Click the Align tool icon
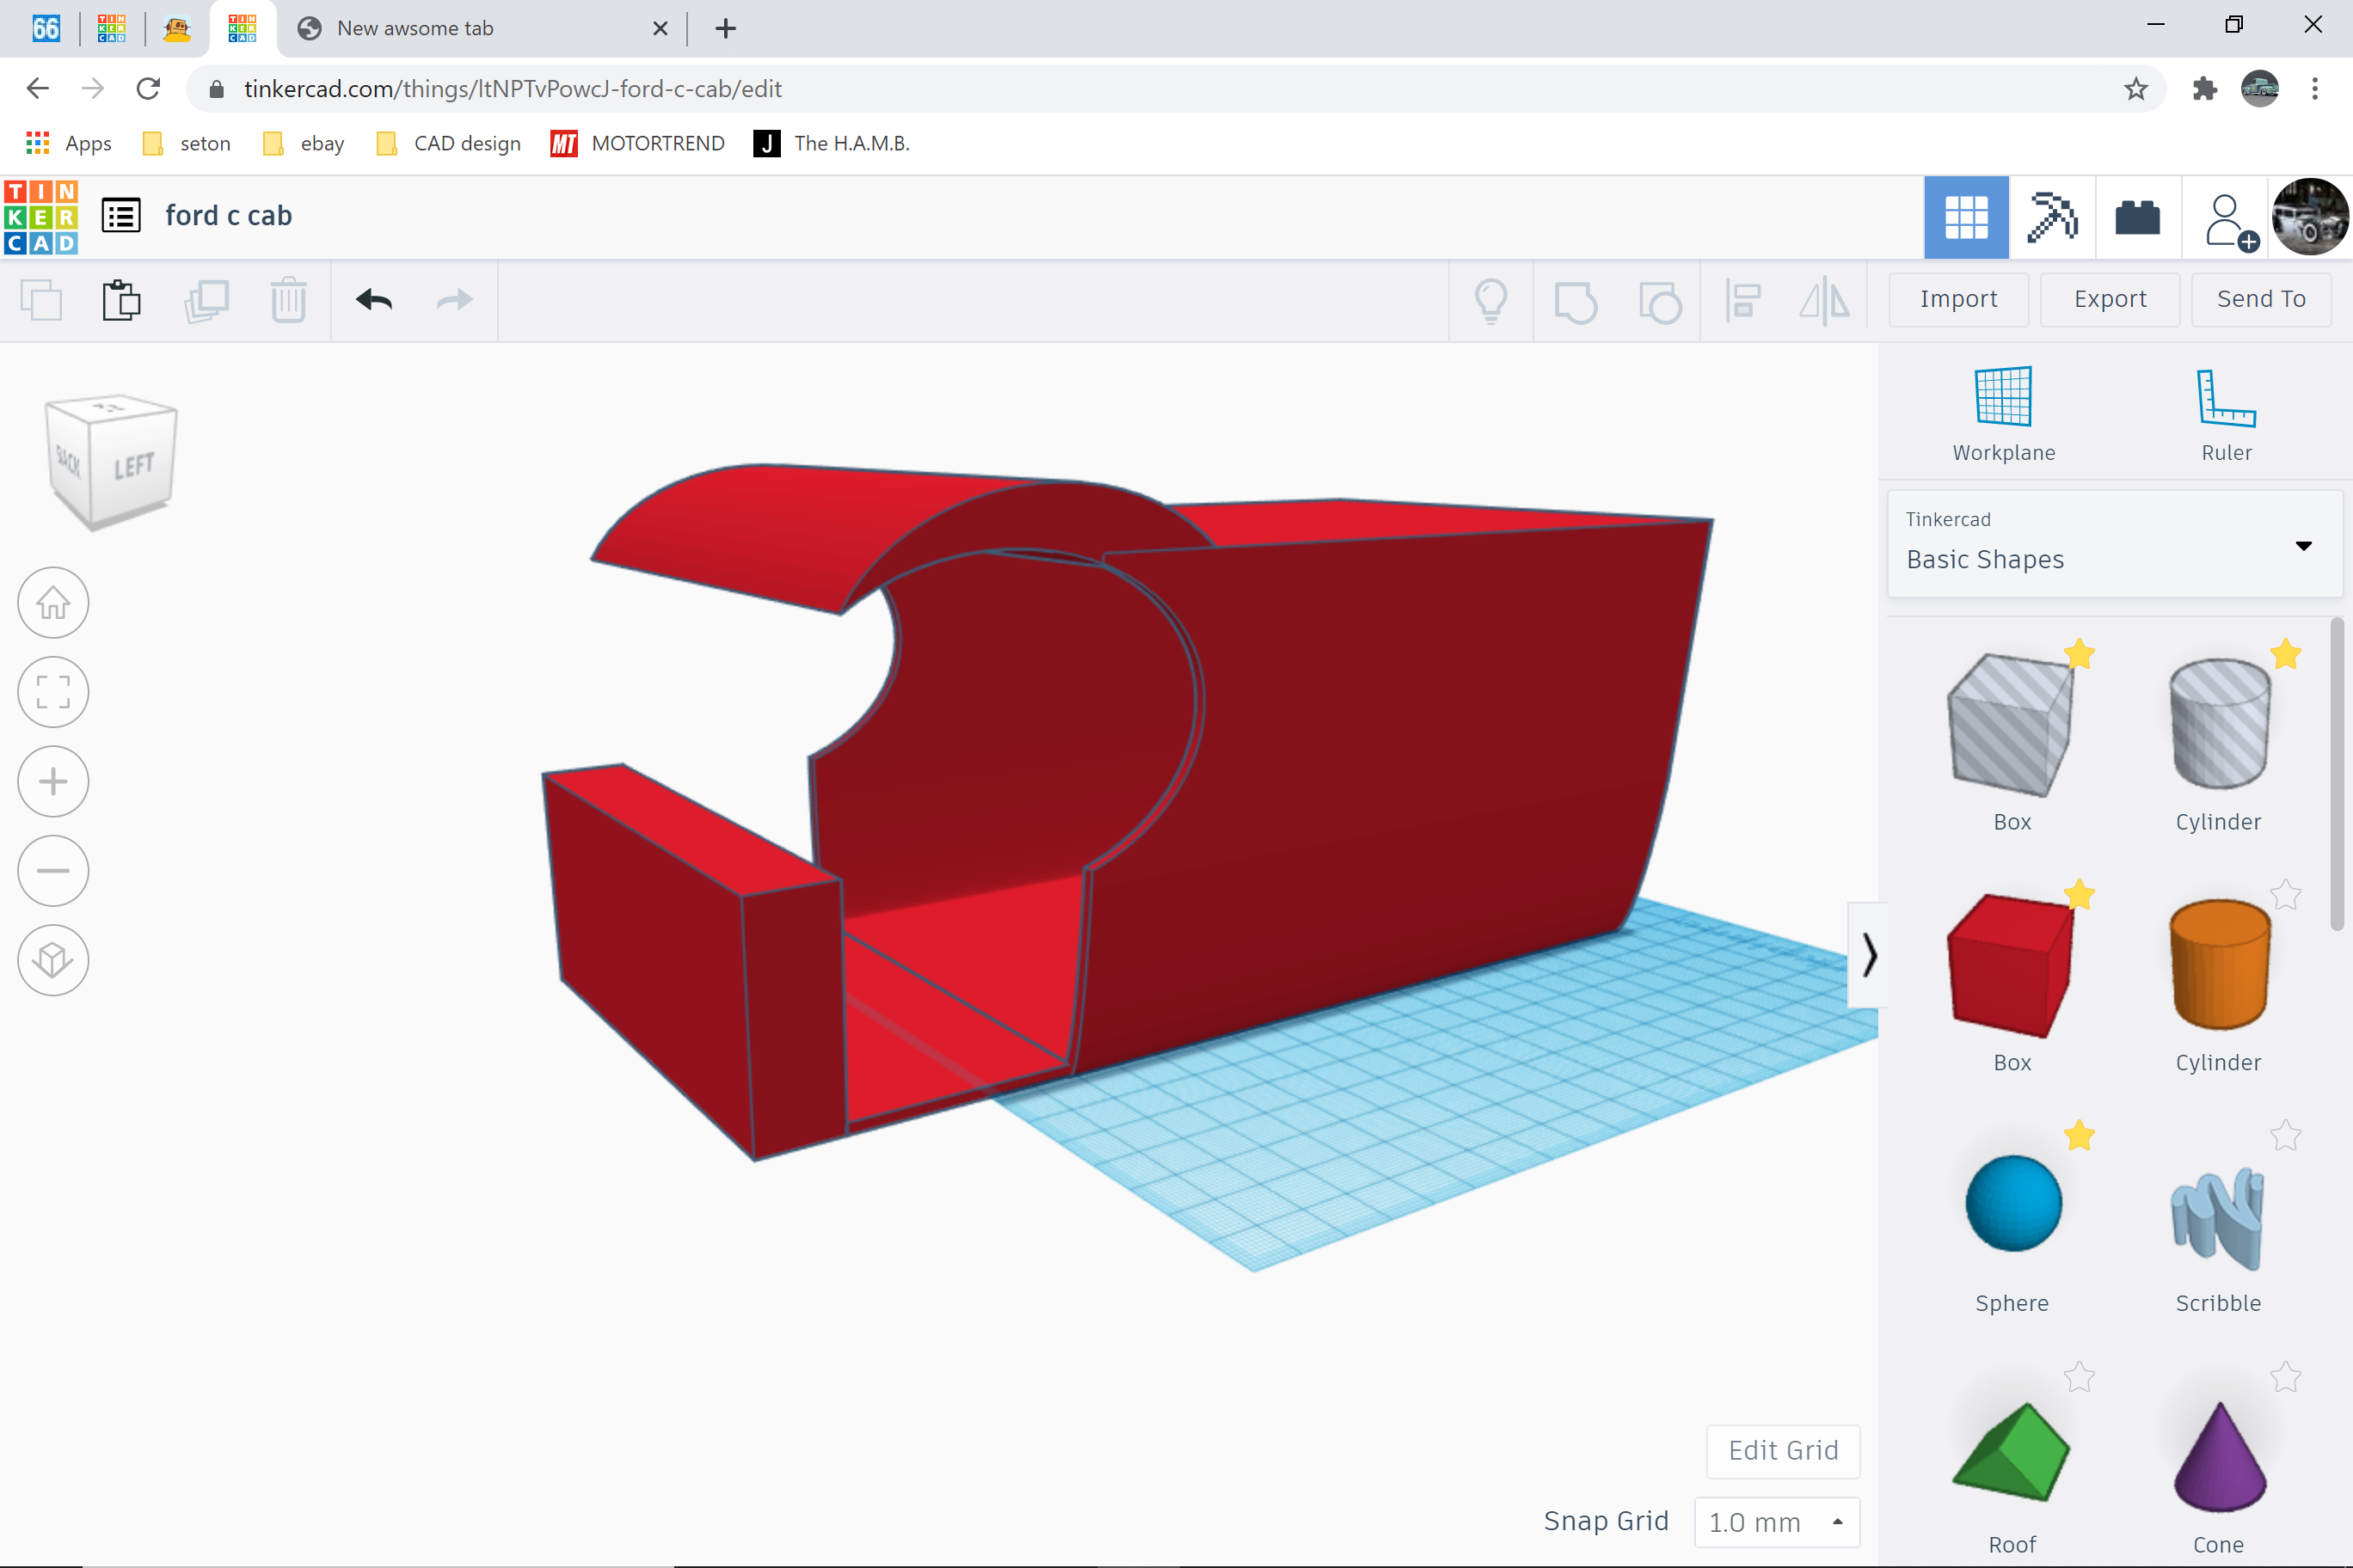The image size is (2353, 1568). (x=1742, y=300)
